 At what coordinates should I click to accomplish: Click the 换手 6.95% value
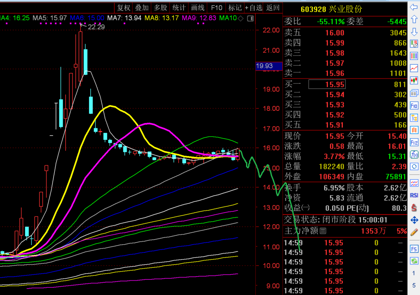pos(334,188)
